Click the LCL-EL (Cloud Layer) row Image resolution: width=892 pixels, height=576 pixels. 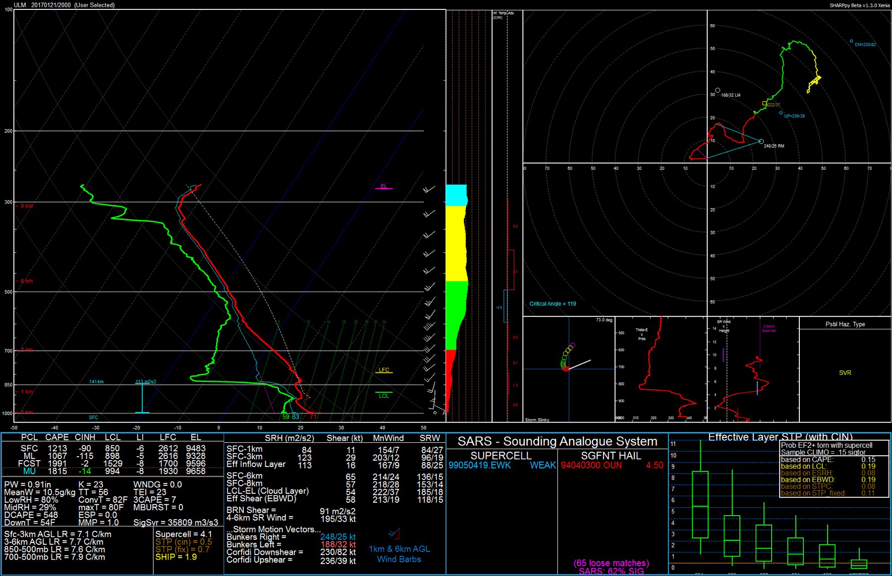pos(334,491)
